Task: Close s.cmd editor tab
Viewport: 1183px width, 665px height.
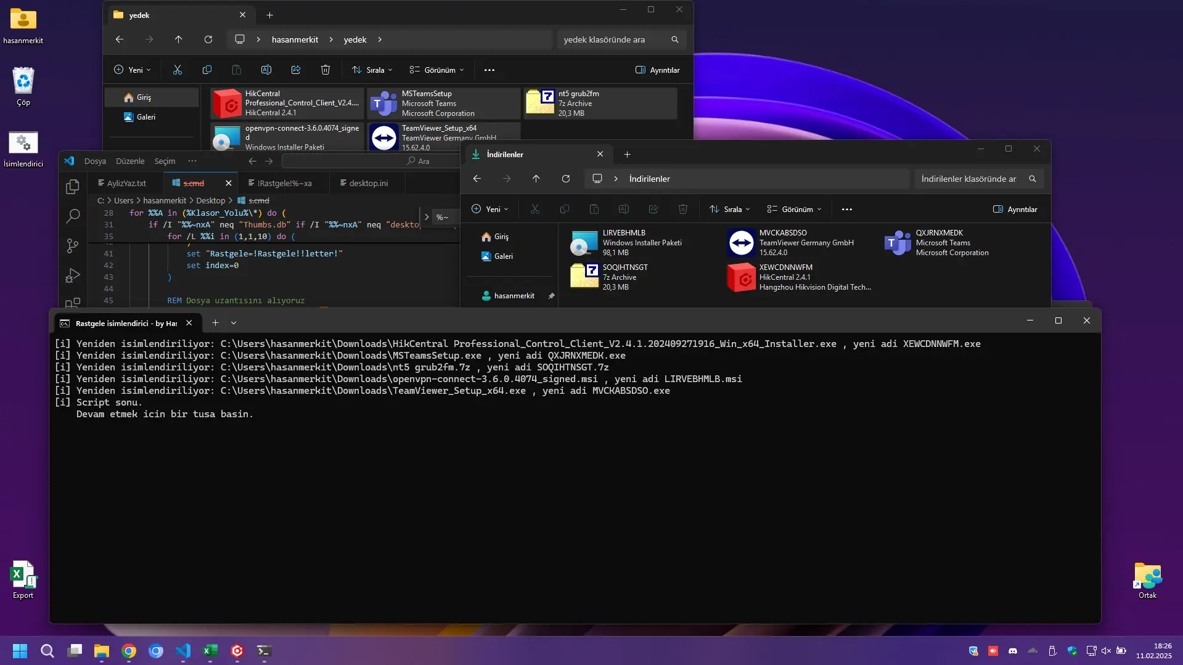Action: coord(229,183)
